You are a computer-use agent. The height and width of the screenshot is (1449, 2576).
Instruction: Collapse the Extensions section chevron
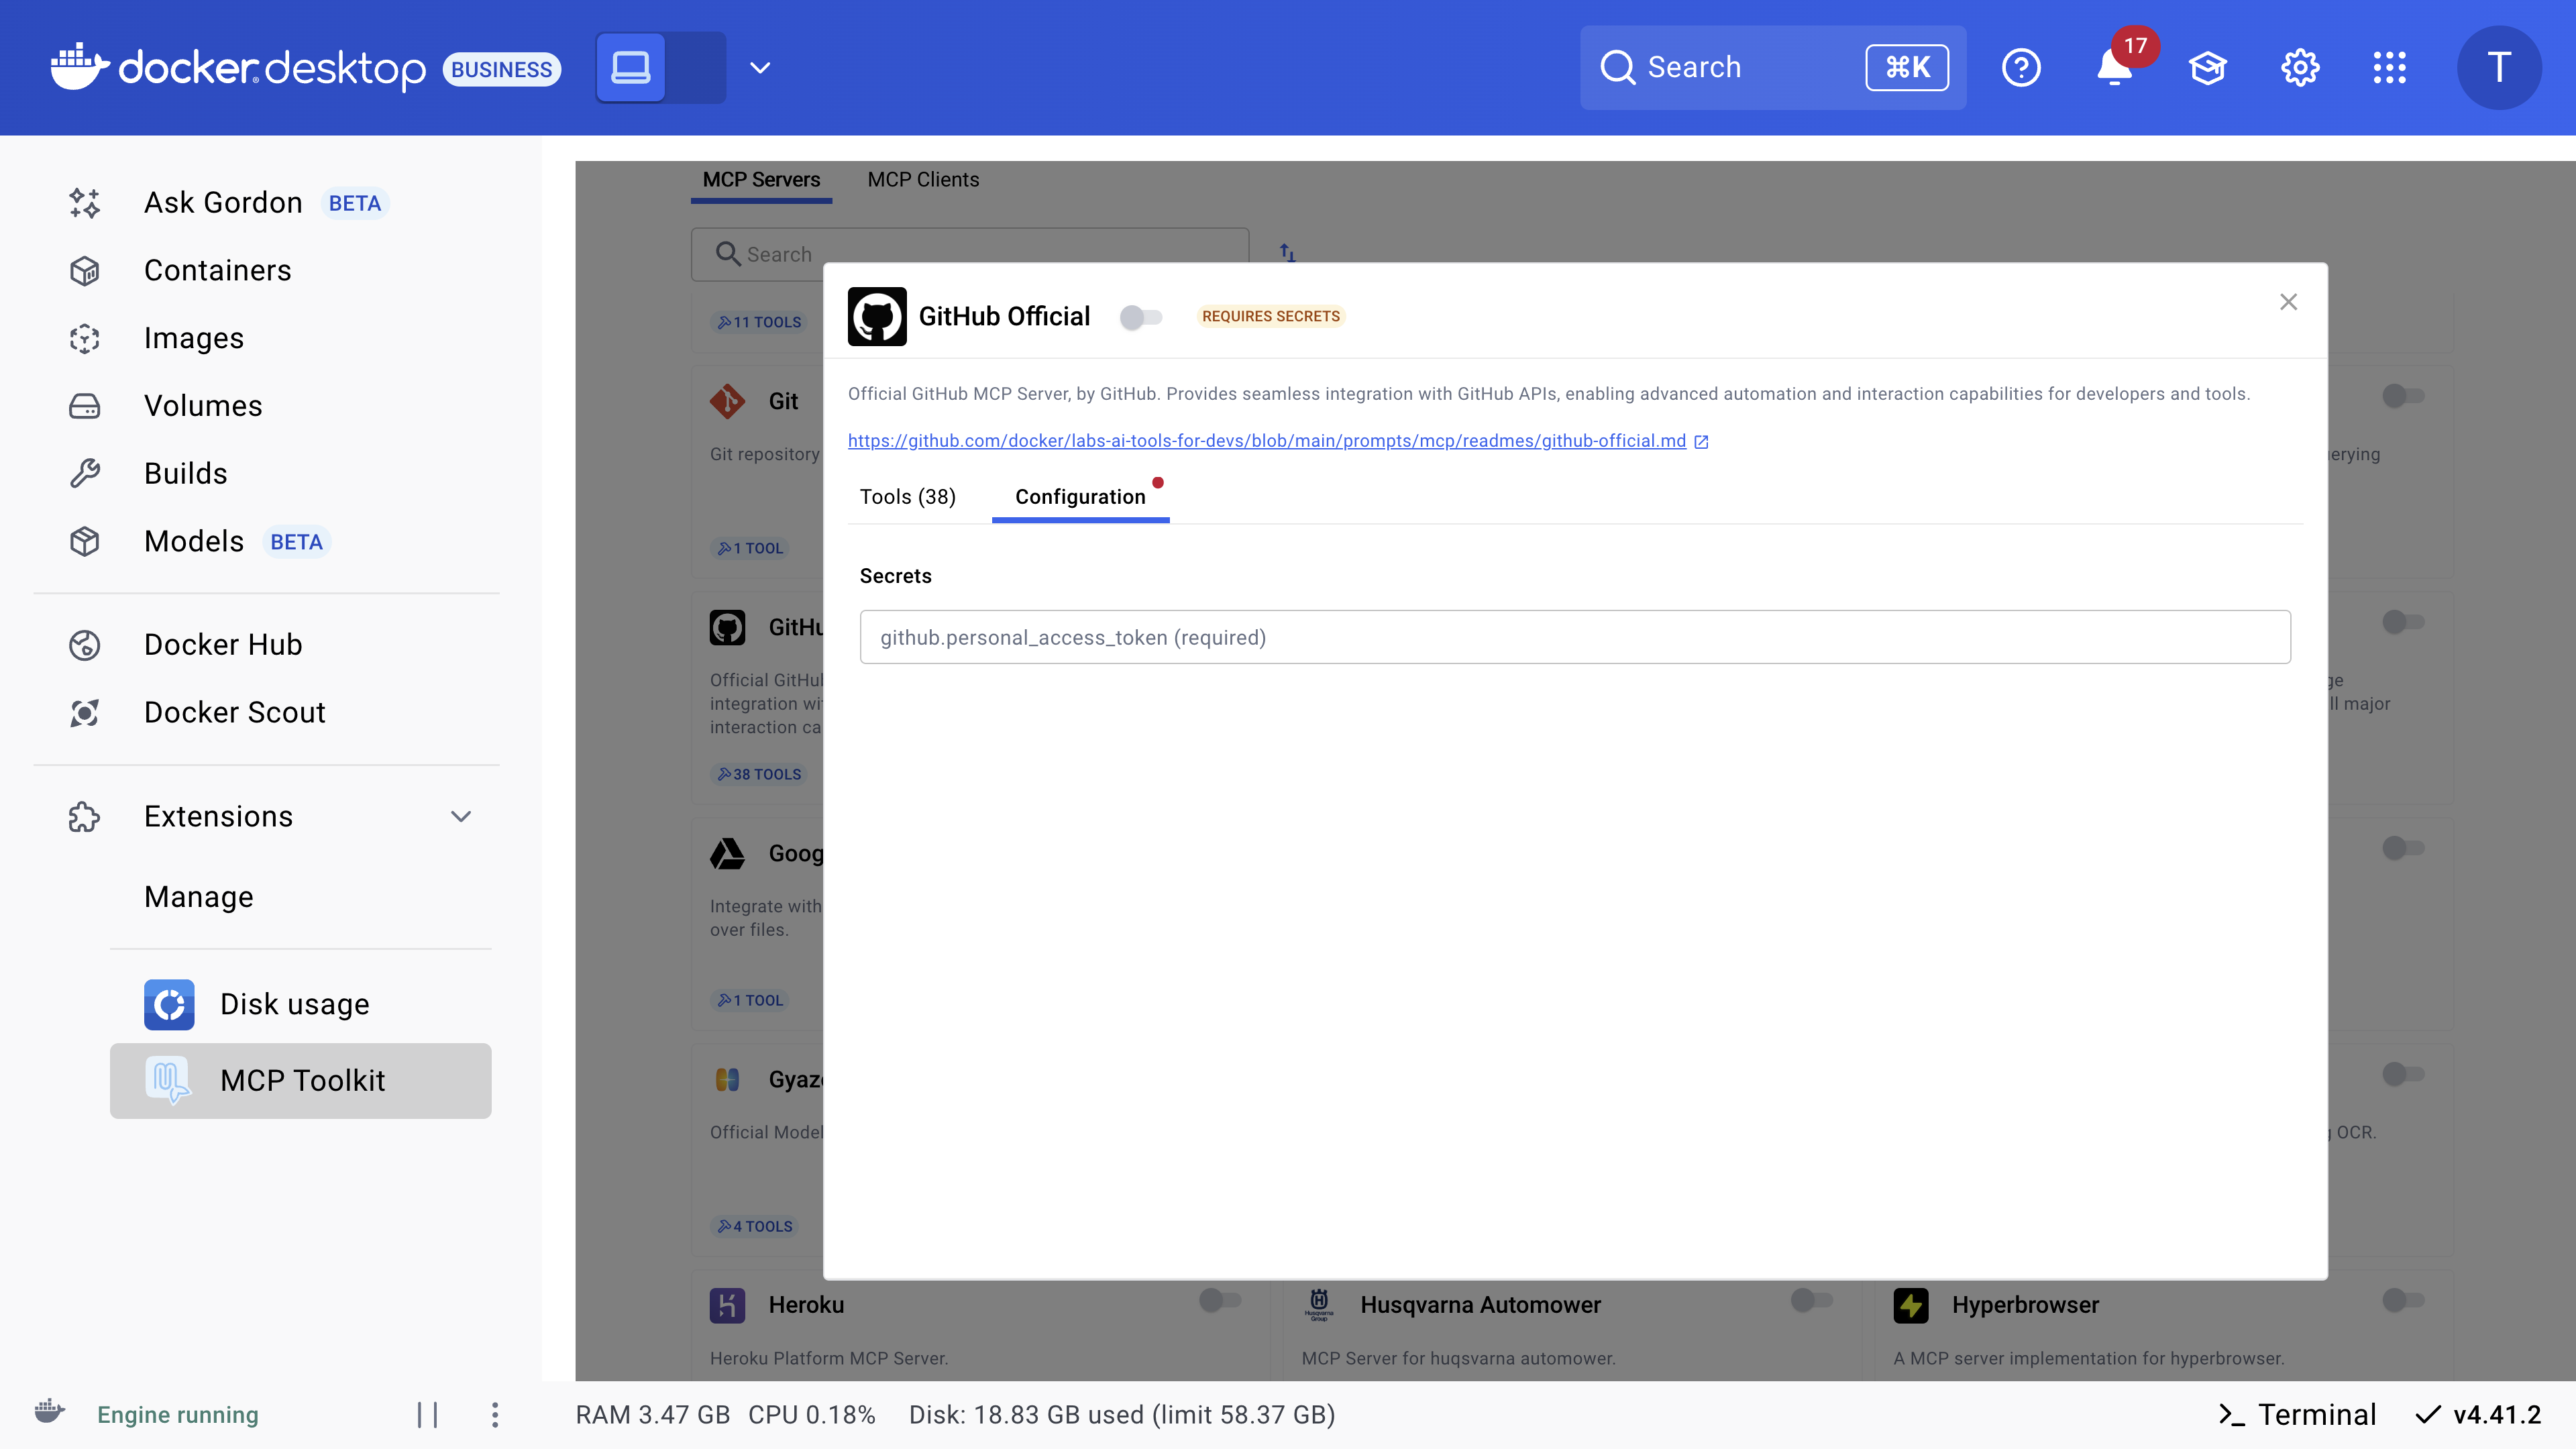click(x=460, y=816)
